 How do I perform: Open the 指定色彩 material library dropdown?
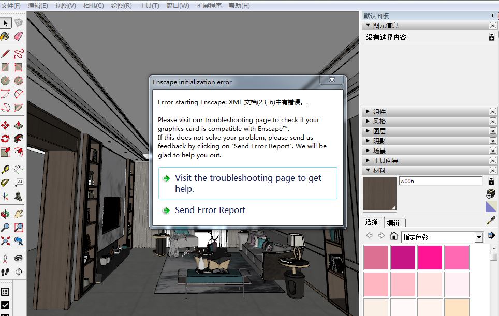coord(478,237)
